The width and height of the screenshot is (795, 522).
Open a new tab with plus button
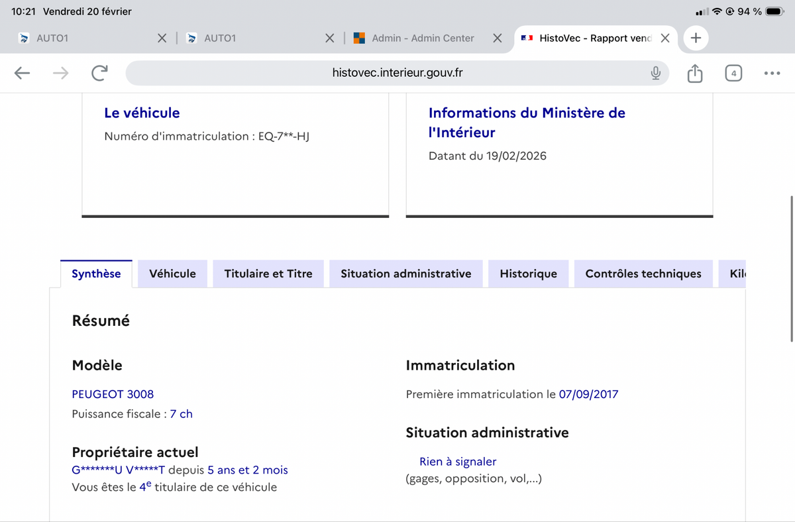(696, 38)
